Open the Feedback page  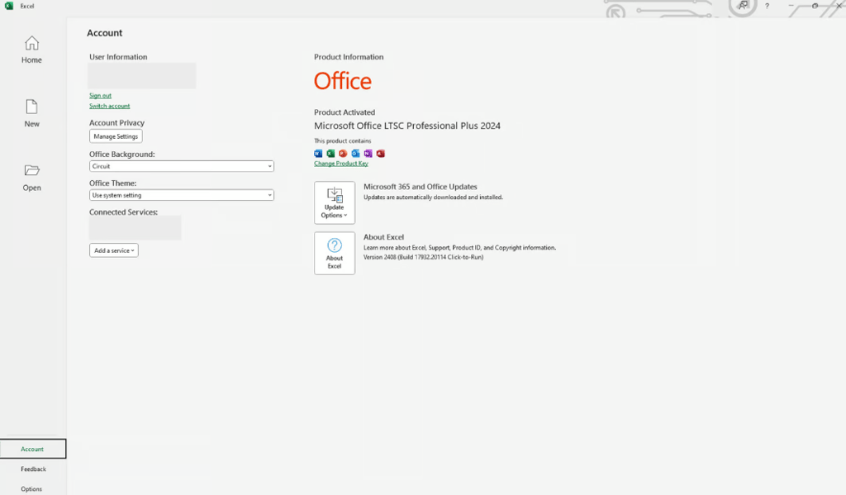33,469
